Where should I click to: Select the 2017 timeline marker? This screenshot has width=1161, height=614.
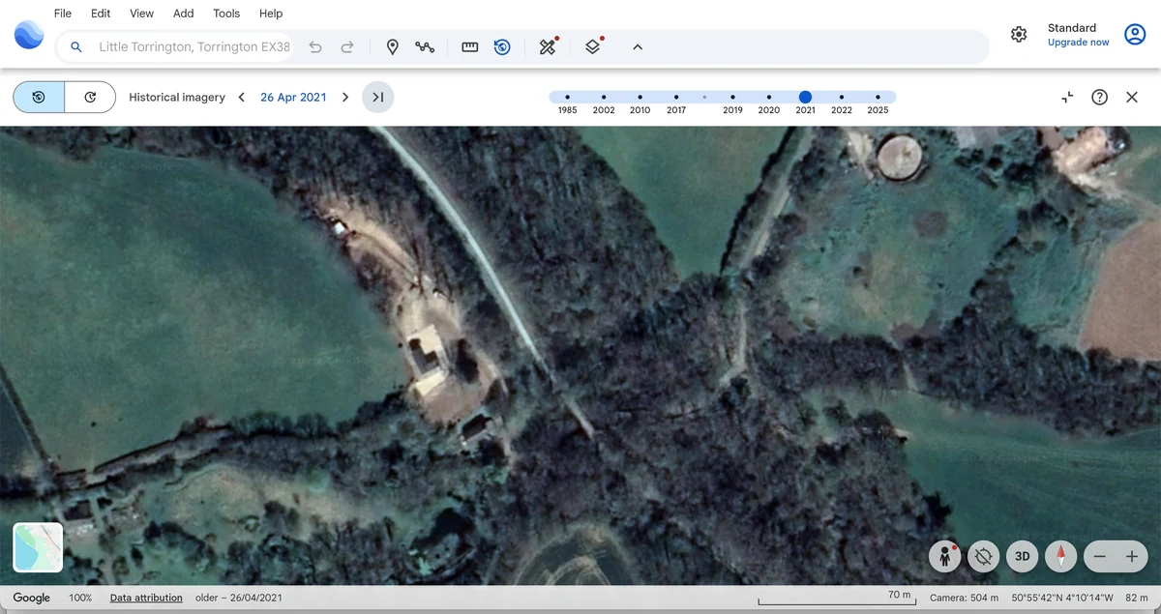[676, 97]
